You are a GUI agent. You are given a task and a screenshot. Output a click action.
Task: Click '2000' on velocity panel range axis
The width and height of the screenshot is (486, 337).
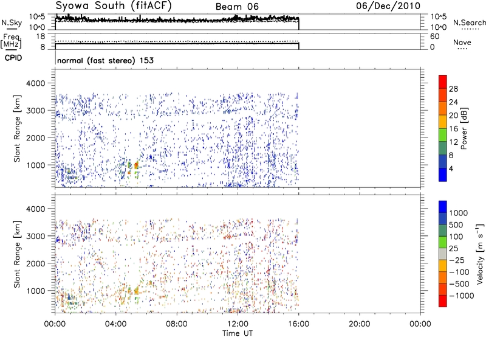point(36,263)
